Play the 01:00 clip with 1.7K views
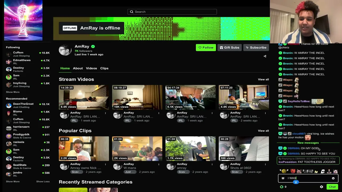The height and width of the screenshot is (192, 342). tap(191, 149)
